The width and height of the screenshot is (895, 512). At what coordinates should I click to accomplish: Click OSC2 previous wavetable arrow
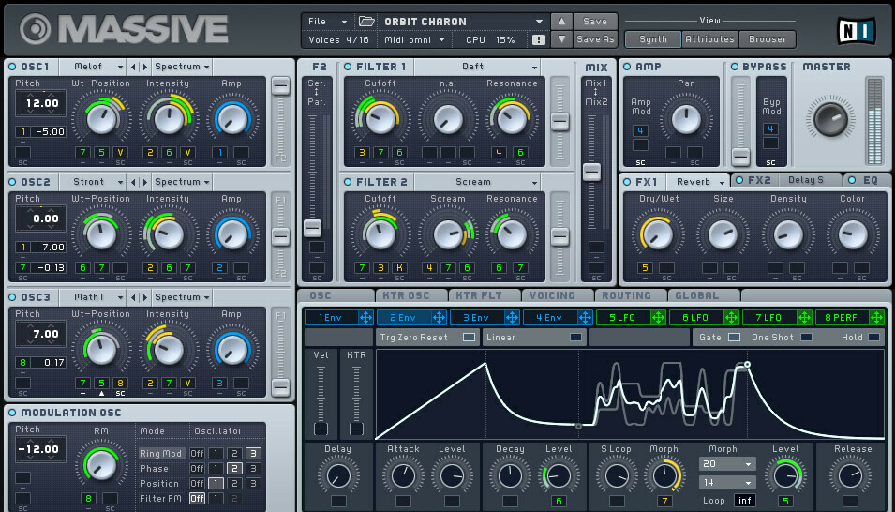click(133, 182)
